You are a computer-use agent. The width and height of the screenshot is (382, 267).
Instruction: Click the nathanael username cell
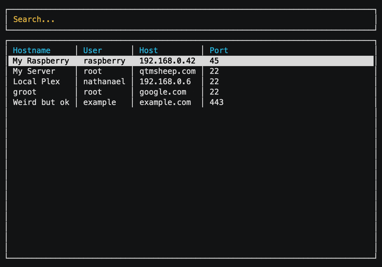(104, 81)
